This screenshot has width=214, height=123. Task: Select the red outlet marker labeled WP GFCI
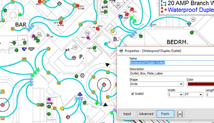(x=132, y=9)
